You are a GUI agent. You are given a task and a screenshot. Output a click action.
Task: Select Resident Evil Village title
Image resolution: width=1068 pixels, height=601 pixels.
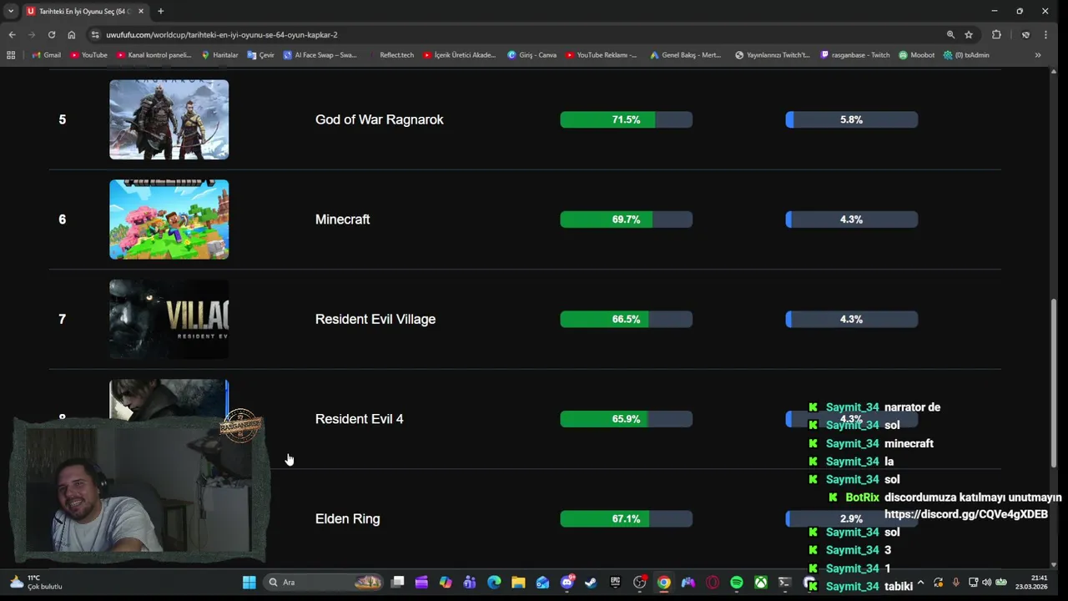(375, 319)
